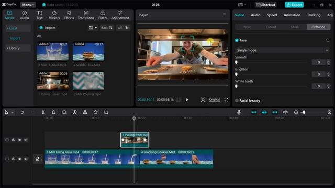The width and height of the screenshot is (335, 188).
Task: Open the Audio library tab
Action: tap(25, 15)
